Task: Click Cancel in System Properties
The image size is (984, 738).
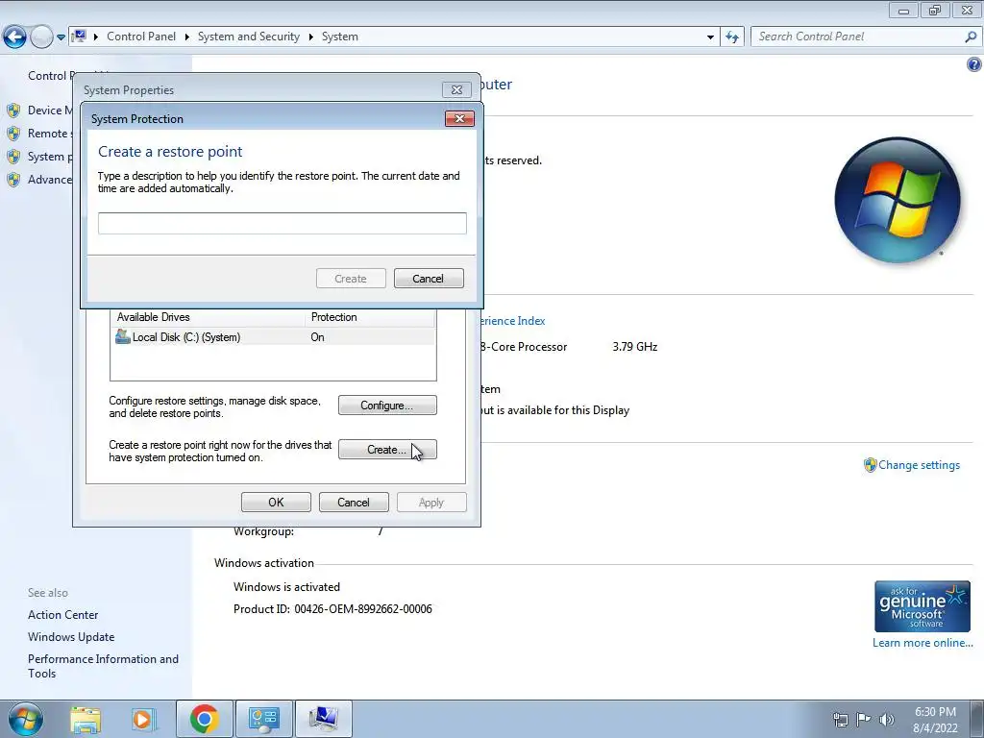Action: [x=354, y=502]
